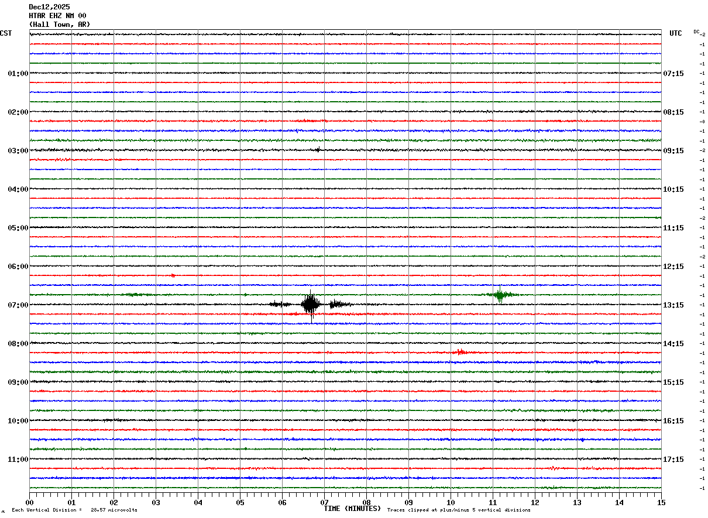Viewport: 708px width, 518px height.
Task: Click the DC column header
Action: pos(696,32)
